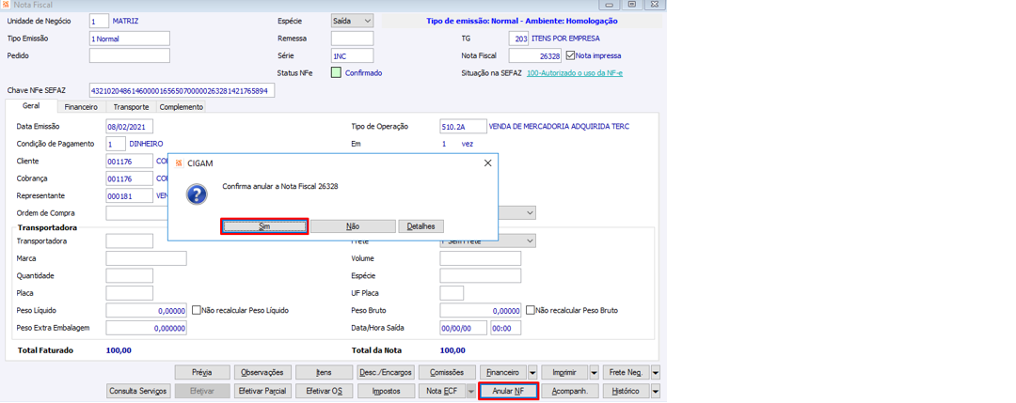Open the Comissões button
Image resolution: width=1016 pixels, height=403 pixels.
coord(446,373)
